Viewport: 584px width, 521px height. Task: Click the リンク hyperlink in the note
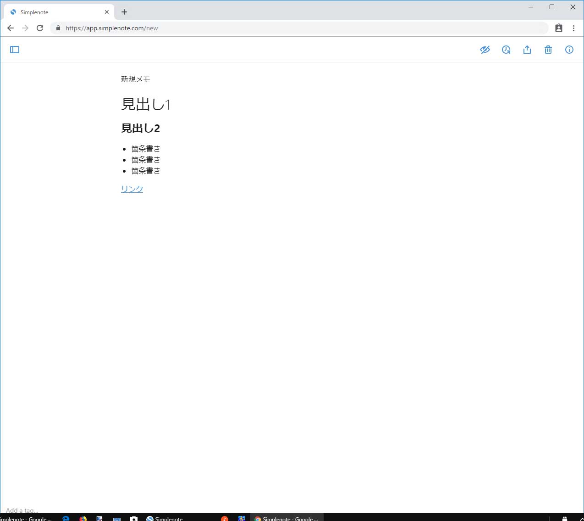coord(132,189)
